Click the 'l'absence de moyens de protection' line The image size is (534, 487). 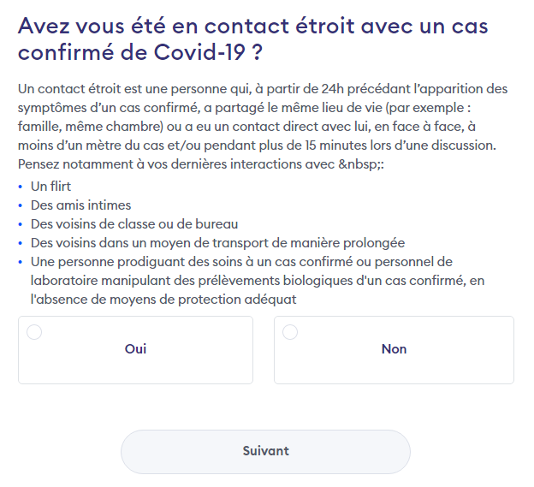pyautogui.click(x=163, y=300)
